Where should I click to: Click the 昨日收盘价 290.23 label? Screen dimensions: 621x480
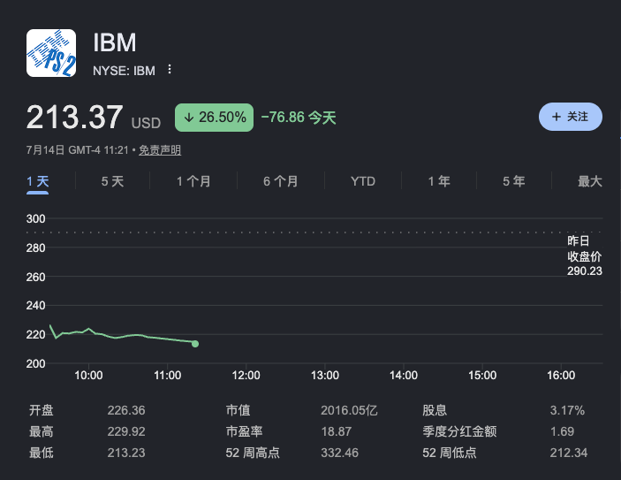(x=585, y=255)
